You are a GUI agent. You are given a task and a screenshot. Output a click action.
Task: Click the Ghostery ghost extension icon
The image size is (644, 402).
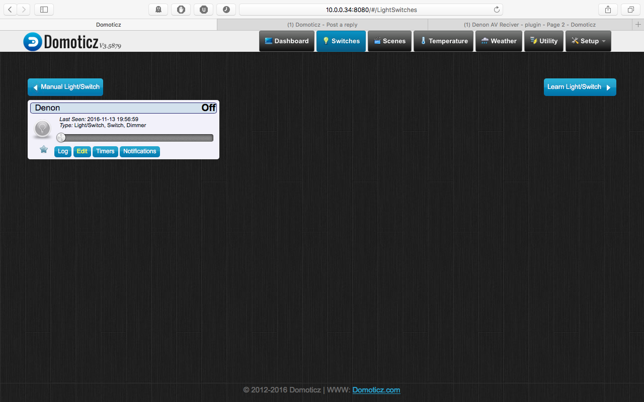click(x=158, y=10)
